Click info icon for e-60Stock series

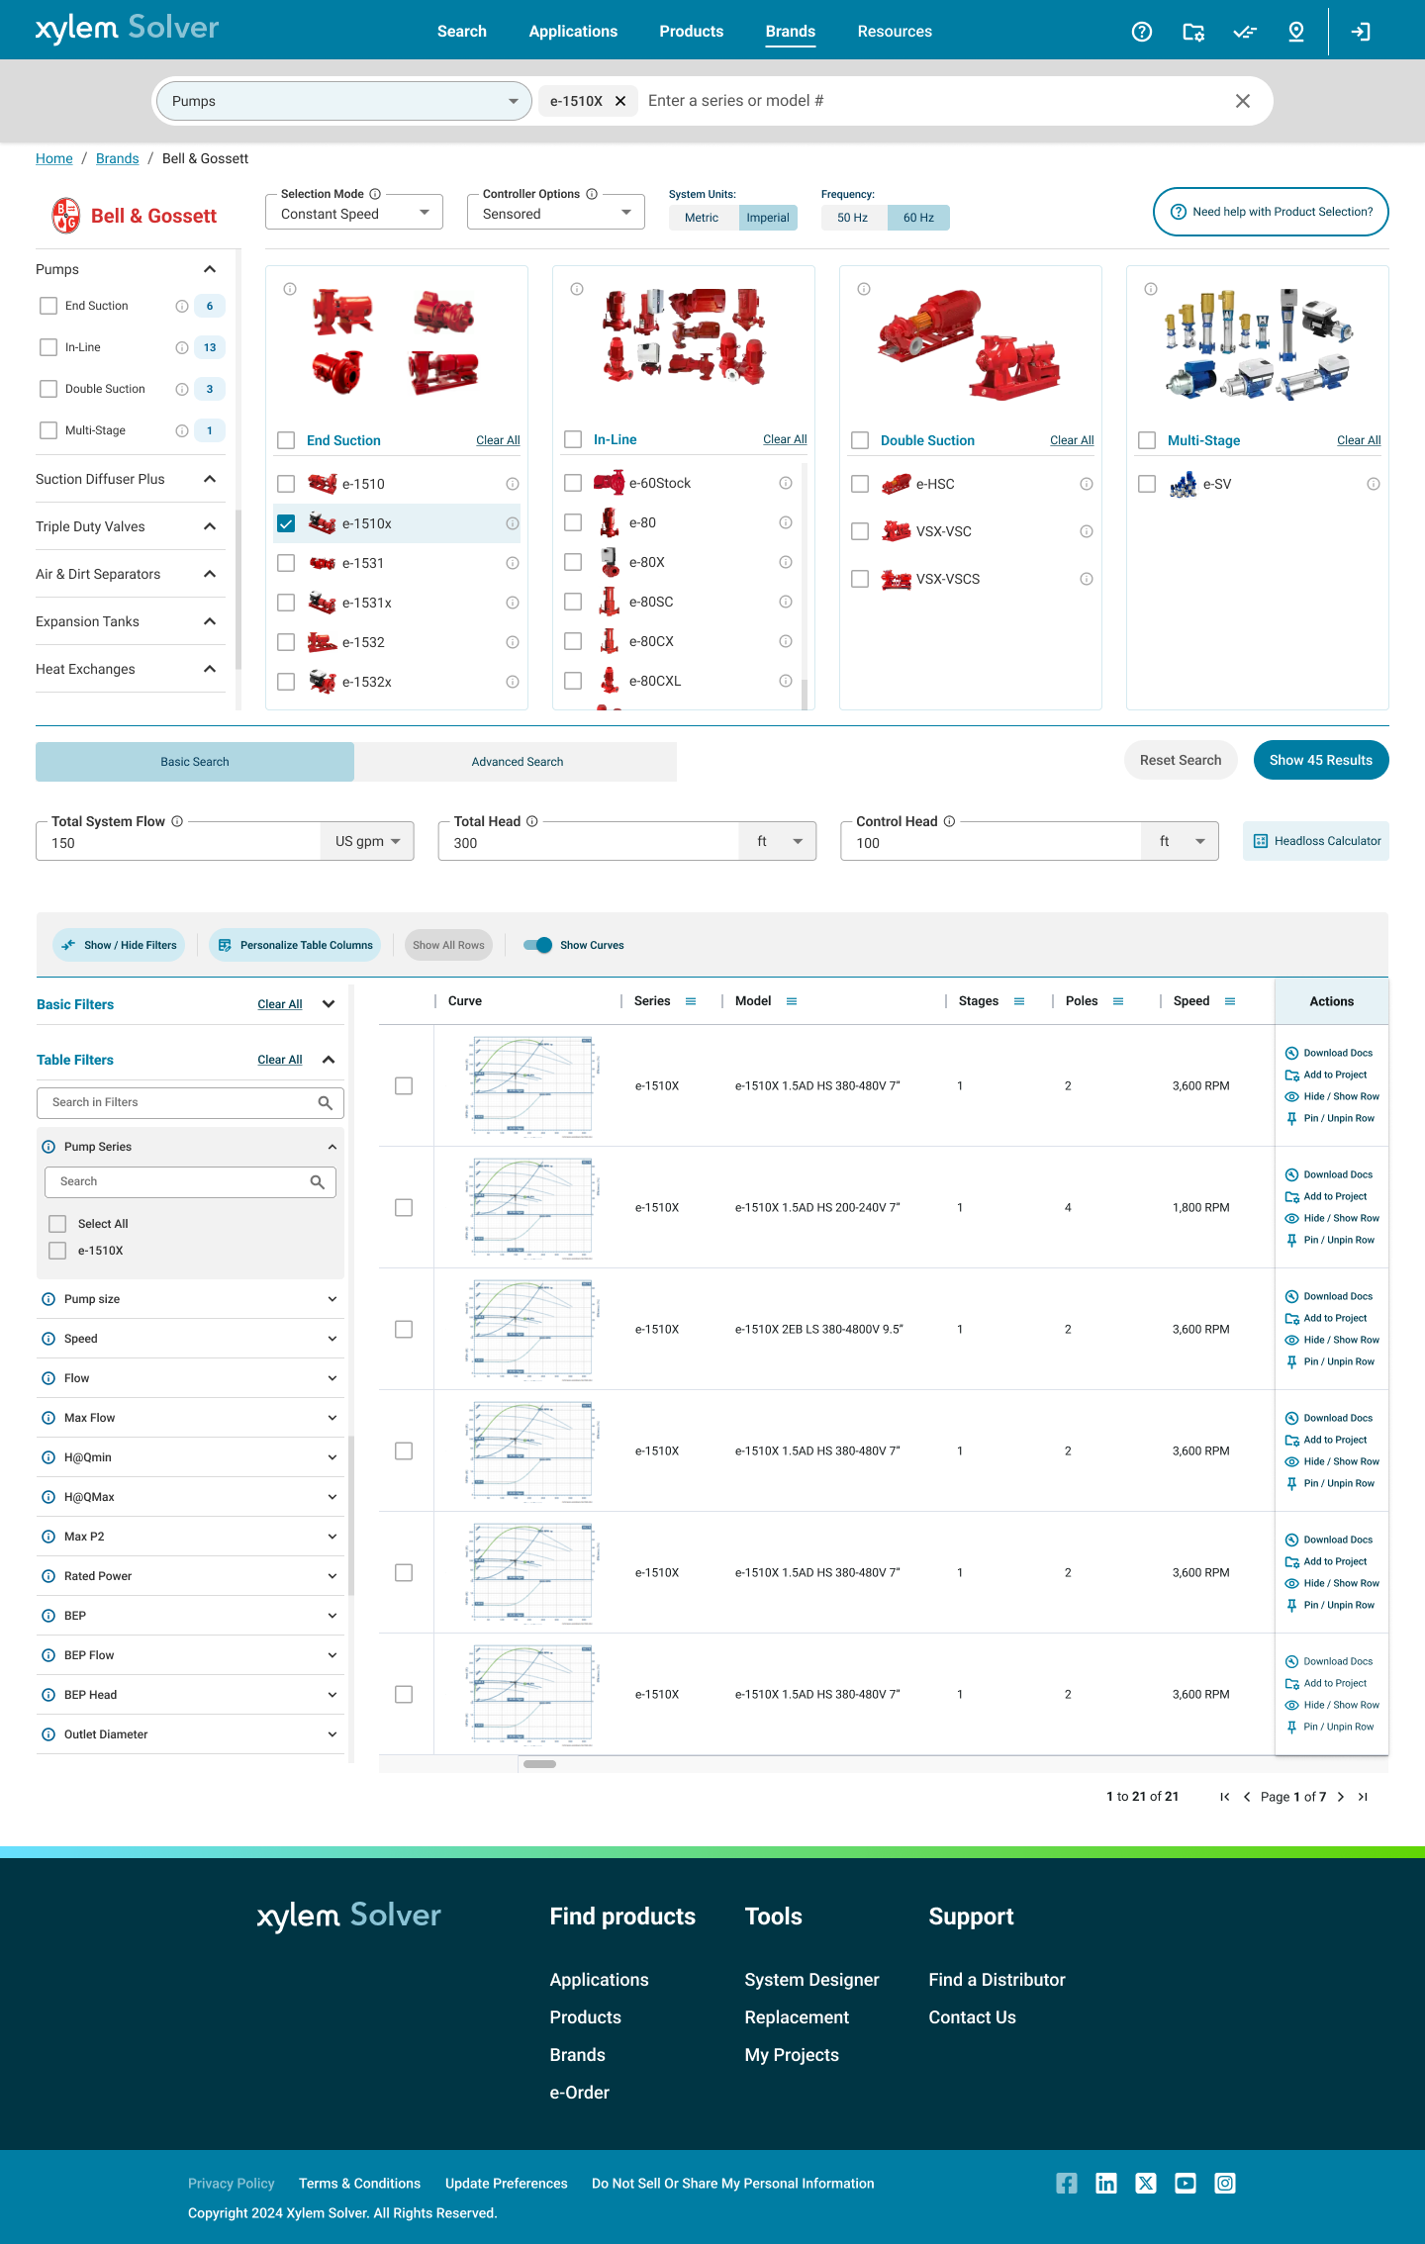786,483
